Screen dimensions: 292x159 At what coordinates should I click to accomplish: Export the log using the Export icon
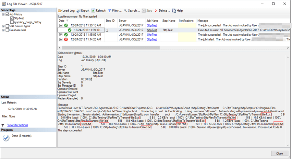(x=78, y=10)
